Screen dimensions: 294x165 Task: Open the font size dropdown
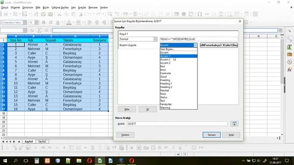point(37,22)
